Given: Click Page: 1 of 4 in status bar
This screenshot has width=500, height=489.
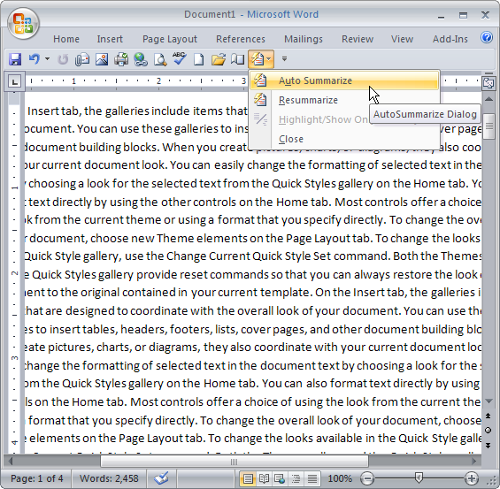Looking at the screenshot, I should [36, 478].
